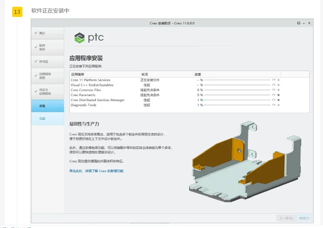Select the highlighted 安装 step
The height and width of the screenshot is (228, 323).
click(47, 106)
